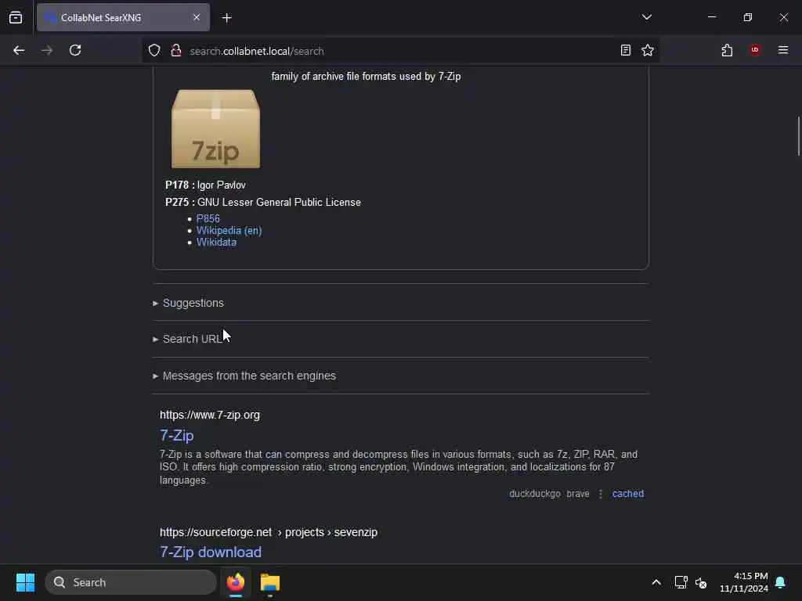This screenshot has height=601, width=802.
Task: Open the Wikidata link
Action: click(x=216, y=243)
